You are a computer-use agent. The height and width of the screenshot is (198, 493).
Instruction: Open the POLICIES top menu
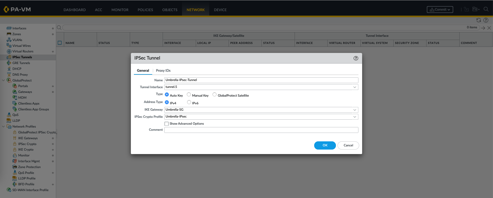pos(145,10)
